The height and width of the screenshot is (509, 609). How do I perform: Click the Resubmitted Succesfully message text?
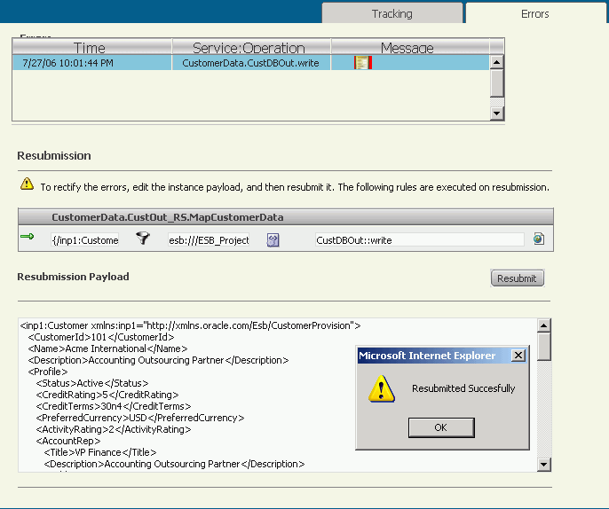[463, 388]
